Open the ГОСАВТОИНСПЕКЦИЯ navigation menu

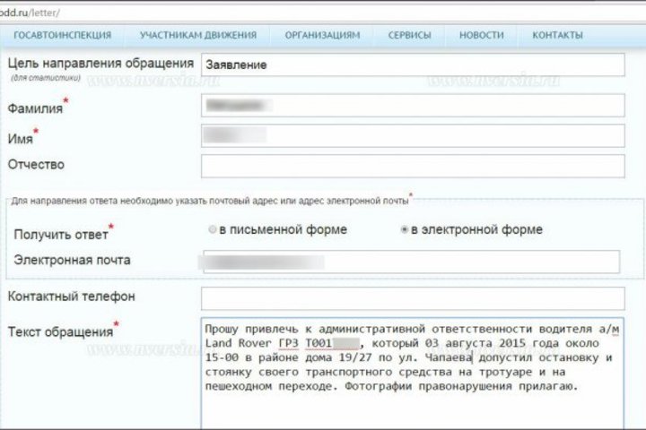pos(62,35)
